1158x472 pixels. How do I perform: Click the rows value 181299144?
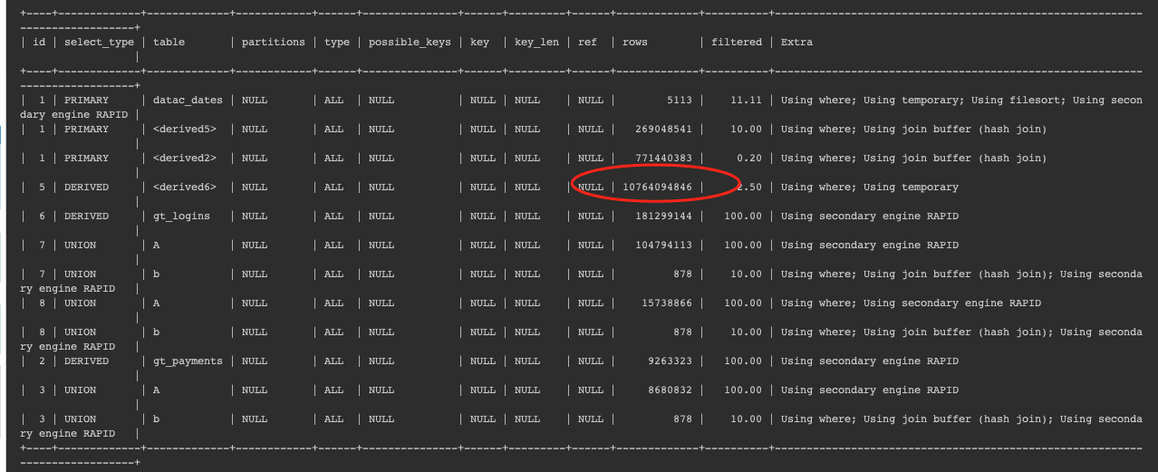[663, 217]
